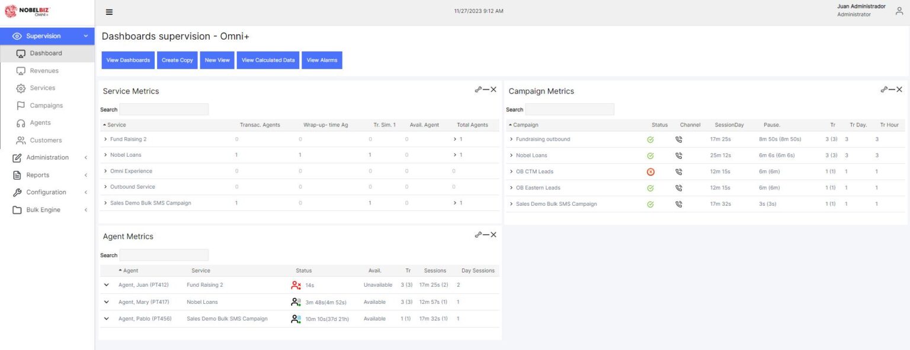910x350 pixels.
Task: Focus the Campaign Metrics search field
Action: click(569, 109)
